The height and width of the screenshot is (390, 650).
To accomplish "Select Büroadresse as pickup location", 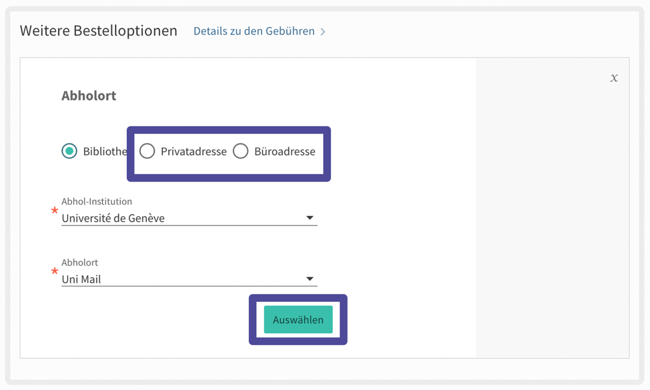I will tap(240, 151).
